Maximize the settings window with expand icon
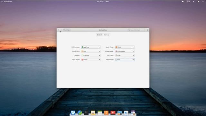 [x=147, y=30]
